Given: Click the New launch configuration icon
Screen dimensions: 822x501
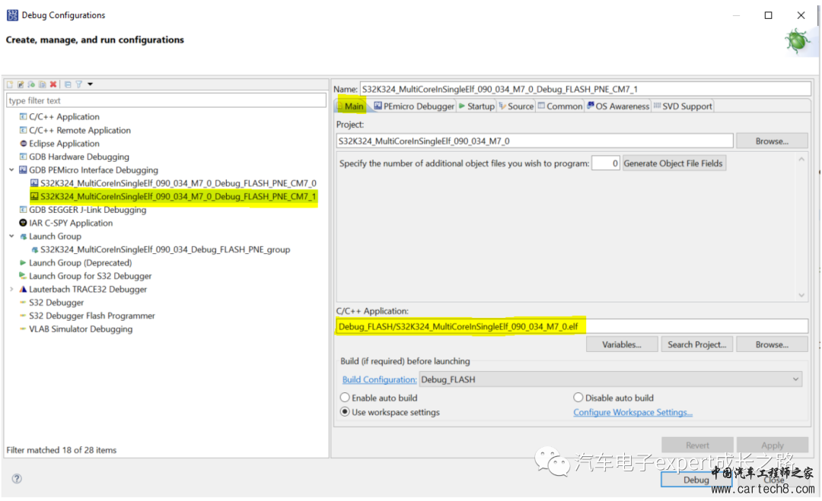Looking at the screenshot, I should 9,84.
